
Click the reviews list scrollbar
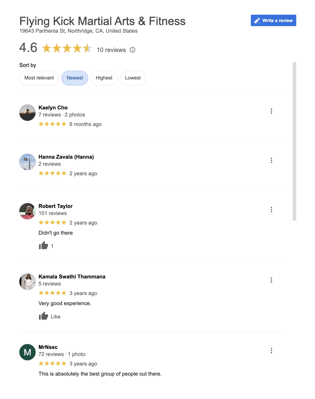(x=294, y=141)
